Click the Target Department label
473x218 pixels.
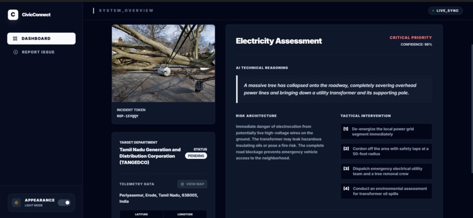pyautogui.click(x=138, y=142)
